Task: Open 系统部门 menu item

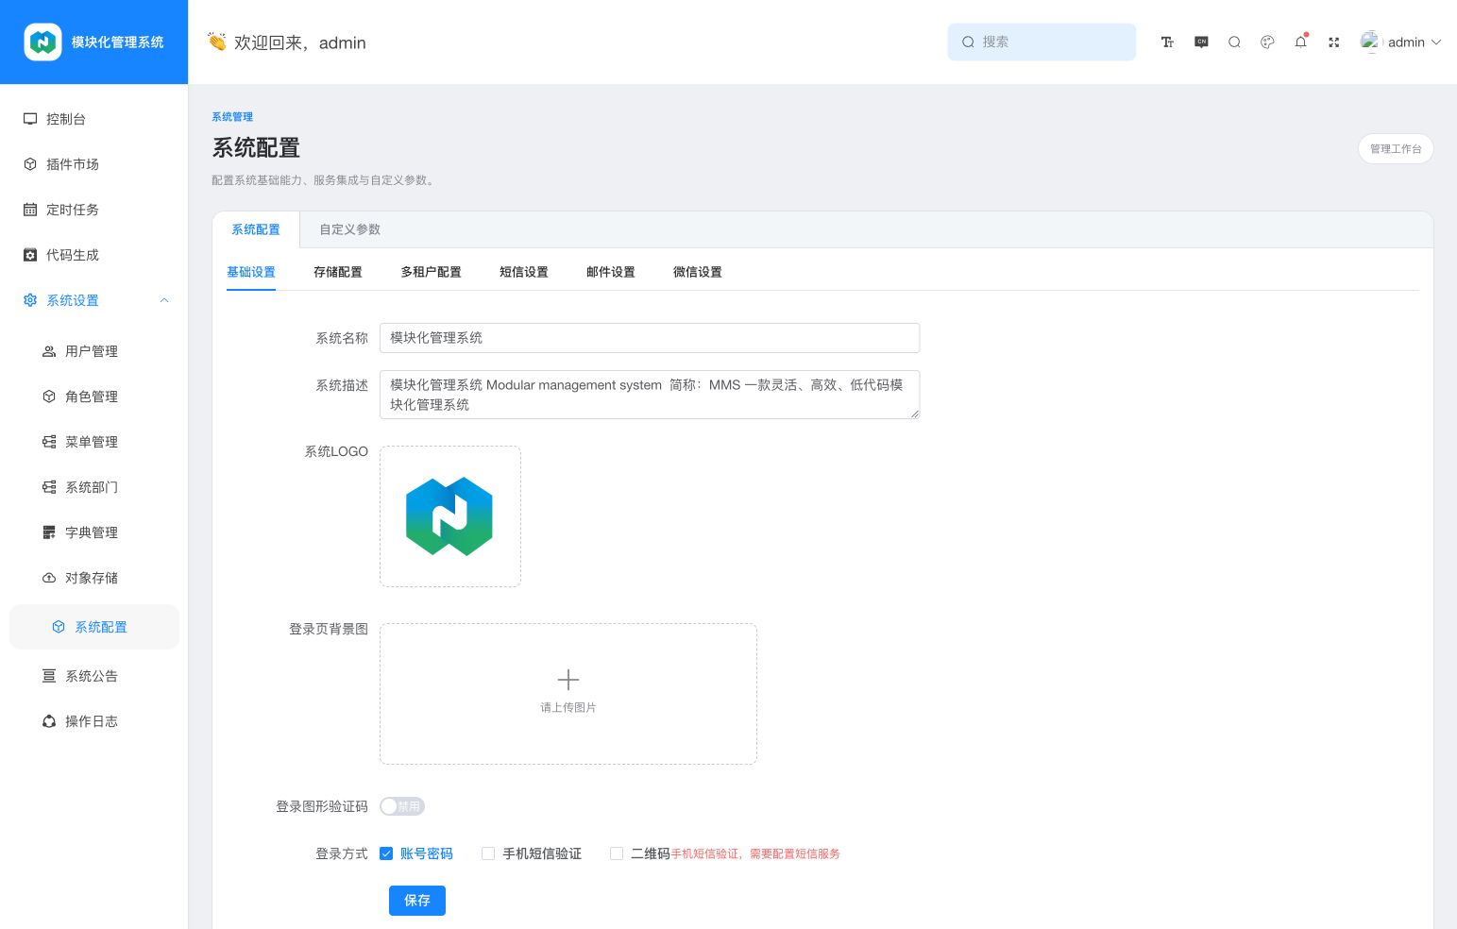Action: [93, 487]
